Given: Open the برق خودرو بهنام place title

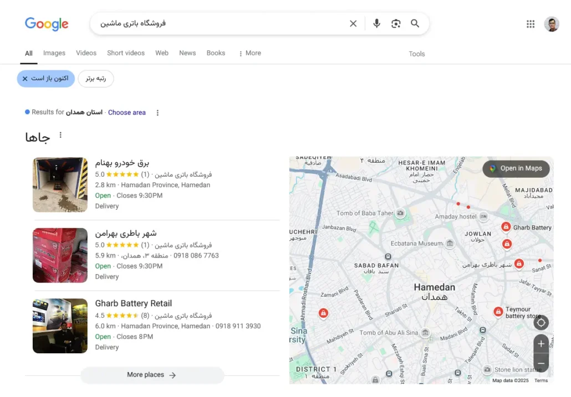Looking at the screenshot, I should point(122,162).
